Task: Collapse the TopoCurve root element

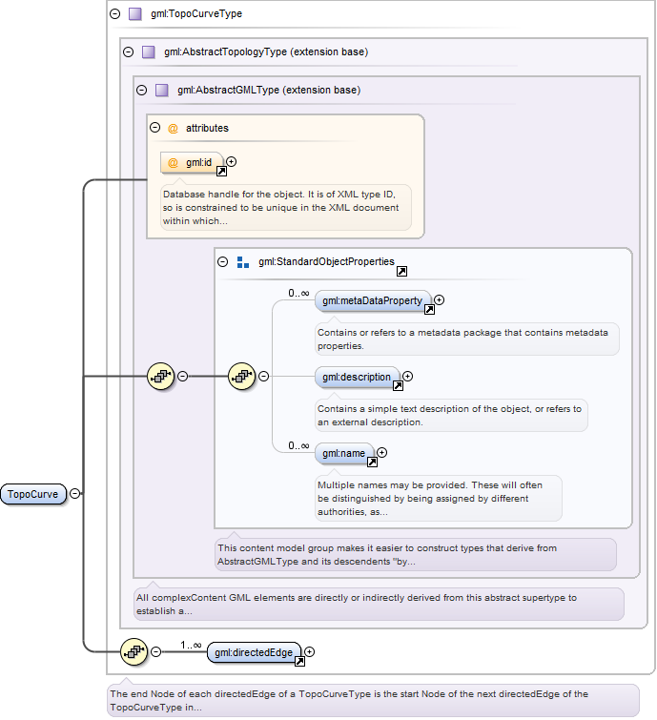Action: [74, 494]
